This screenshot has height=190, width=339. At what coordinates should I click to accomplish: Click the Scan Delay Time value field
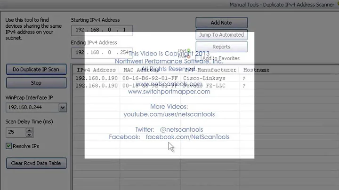(x=16, y=132)
